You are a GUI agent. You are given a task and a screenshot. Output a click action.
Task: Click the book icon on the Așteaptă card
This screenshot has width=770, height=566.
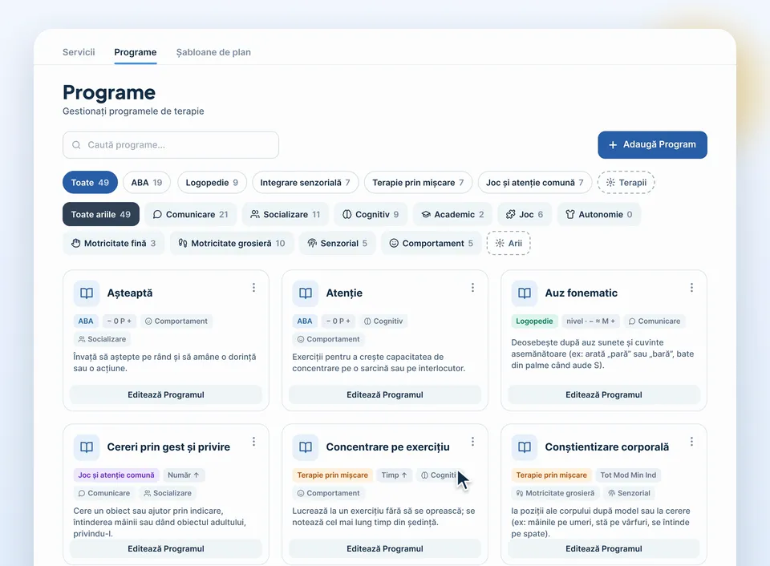point(87,293)
